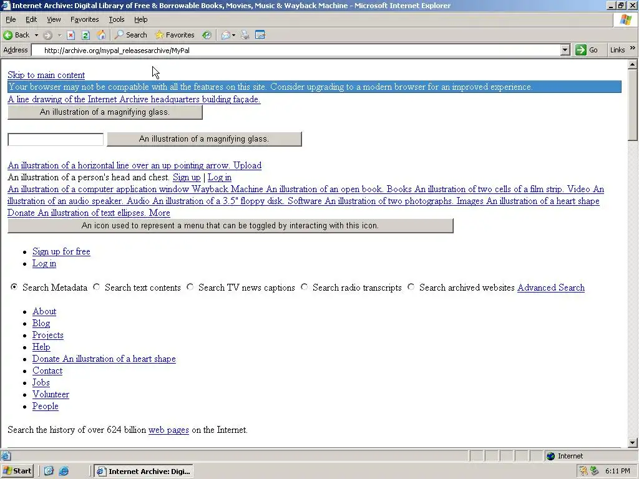Click the second system tray network icon
The width and height of the screenshot is (639, 479).
[x=595, y=471]
